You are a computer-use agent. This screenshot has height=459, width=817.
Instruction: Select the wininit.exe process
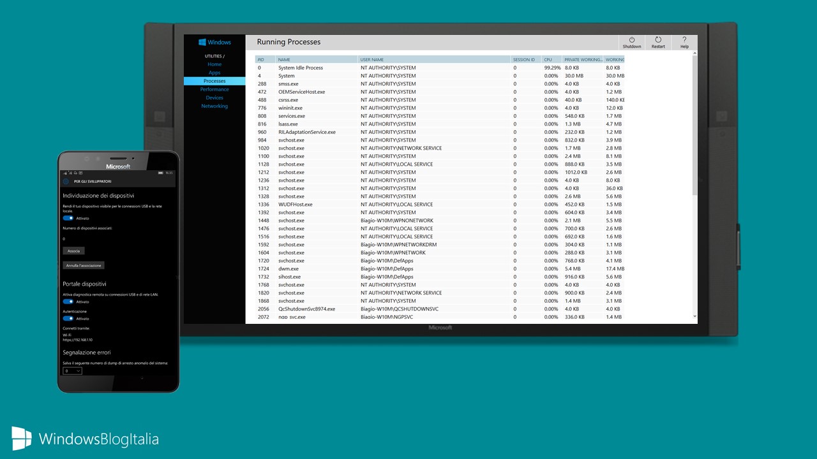pyautogui.click(x=290, y=108)
